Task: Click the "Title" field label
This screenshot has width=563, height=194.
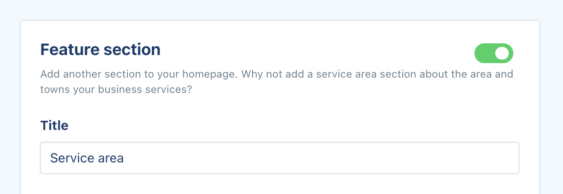Action: pos(54,125)
